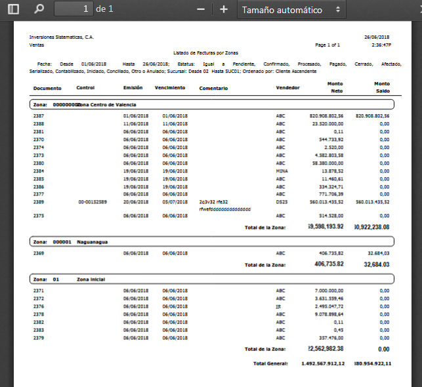Click document number 2369 under Naguanagua

39,253
